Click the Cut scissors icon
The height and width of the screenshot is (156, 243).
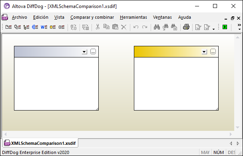(x=98, y=27)
